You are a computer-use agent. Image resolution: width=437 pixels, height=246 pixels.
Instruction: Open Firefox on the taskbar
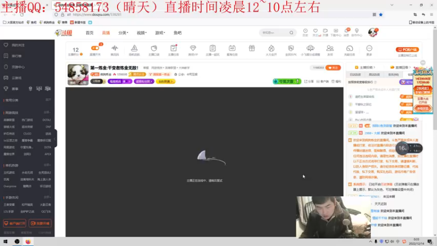[x=28, y=242]
